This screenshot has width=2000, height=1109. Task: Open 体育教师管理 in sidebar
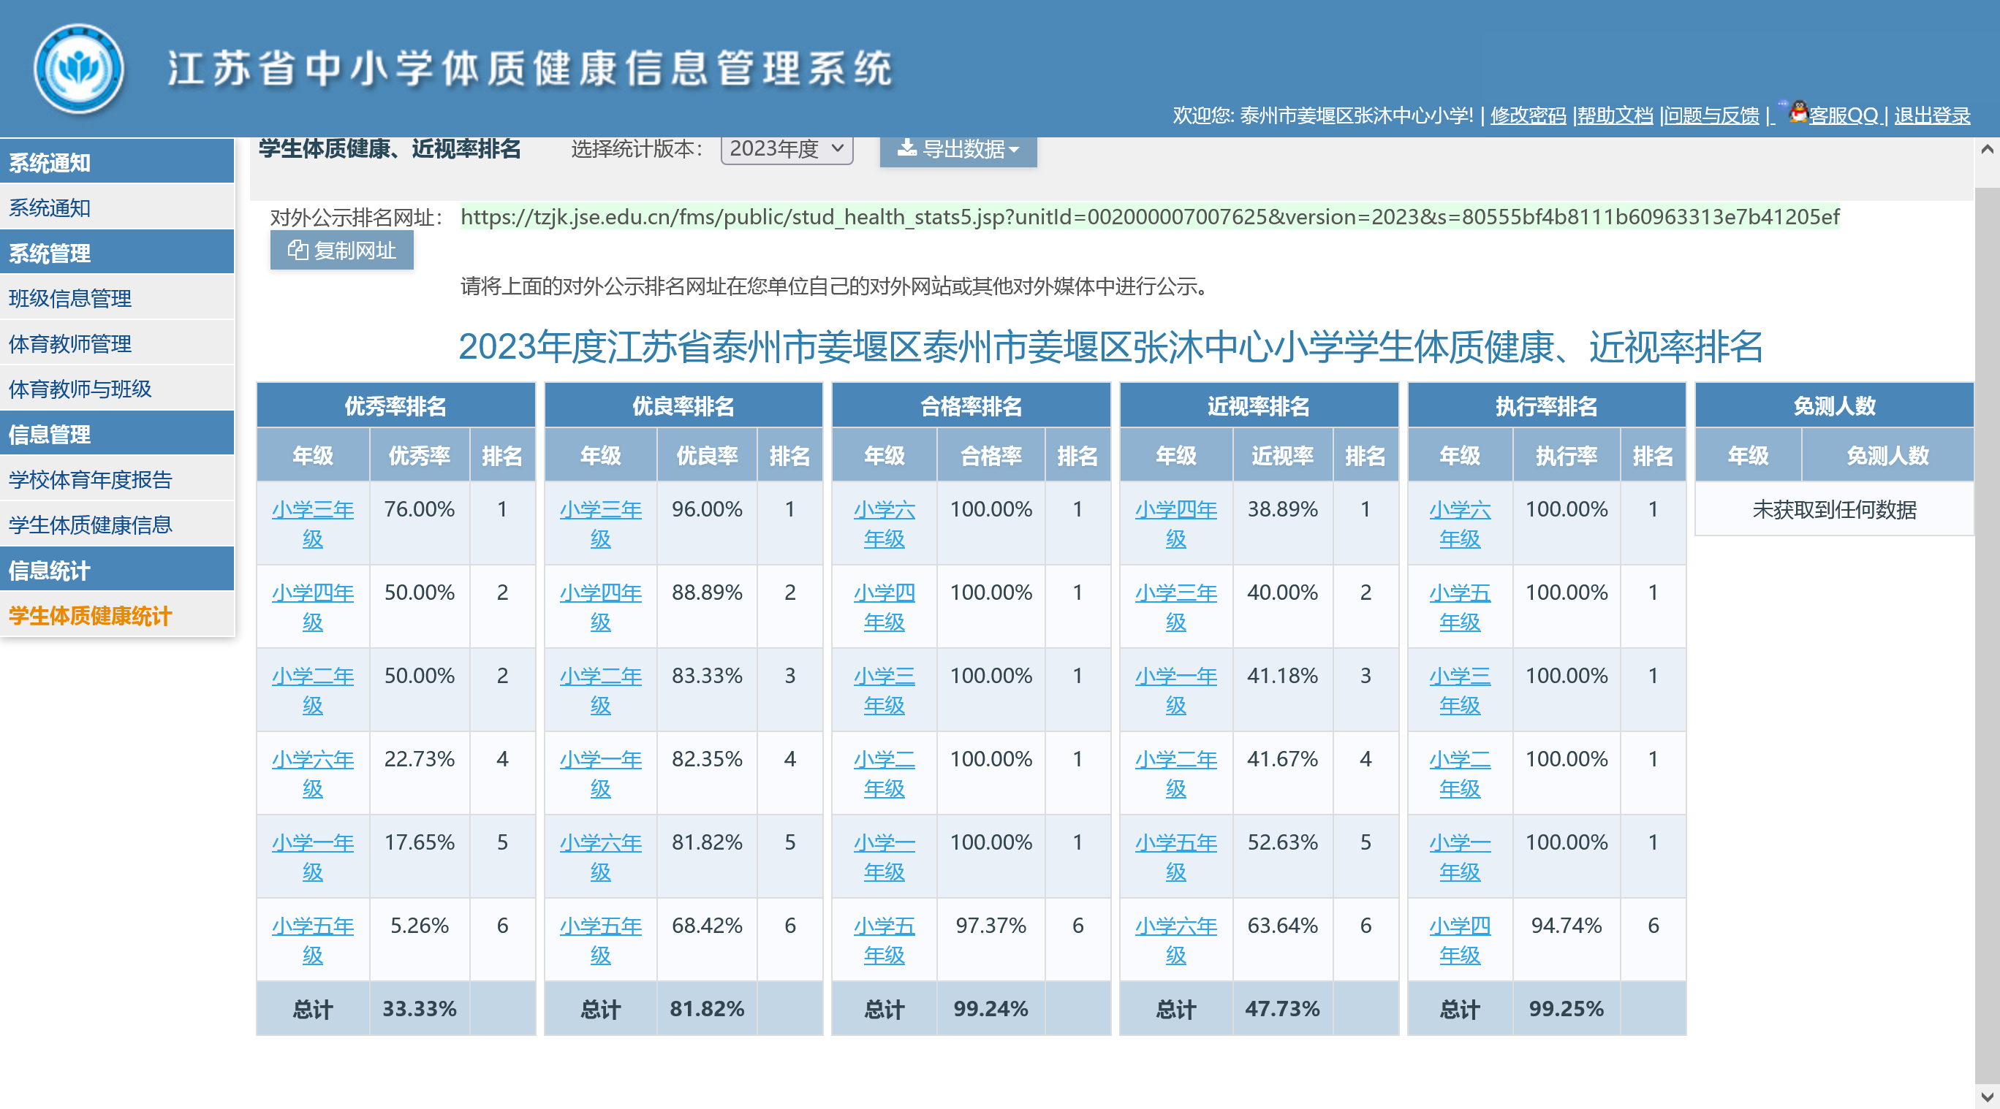116,344
